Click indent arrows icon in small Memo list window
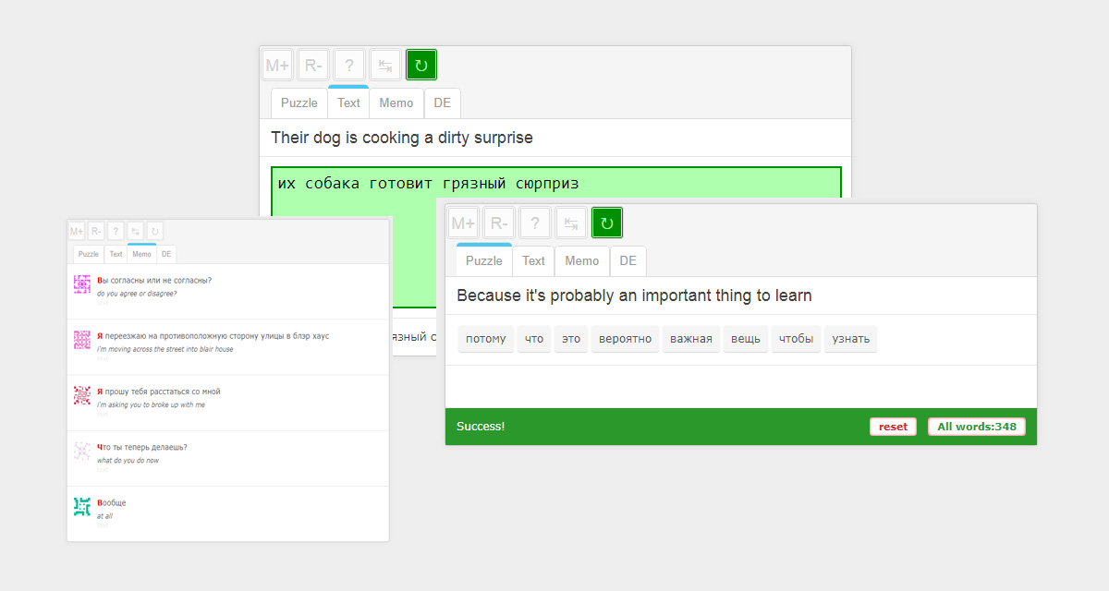This screenshot has height=591, width=1109. pos(135,231)
